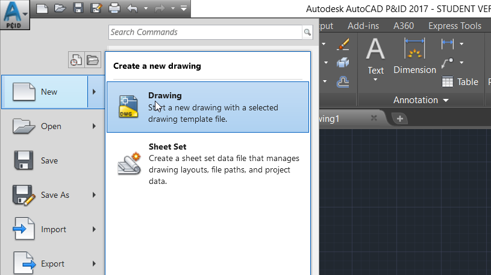Open the Customize Quick Access Toolbar dropdown
This screenshot has height=275, width=491.
[184, 8]
